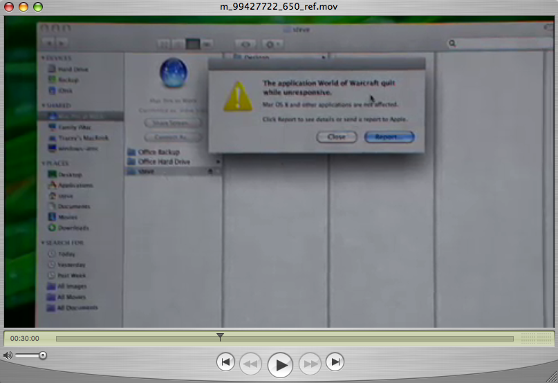Select Past Week under Search For
Viewport: 558px width, 383px height.
pyautogui.click(x=67, y=275)
